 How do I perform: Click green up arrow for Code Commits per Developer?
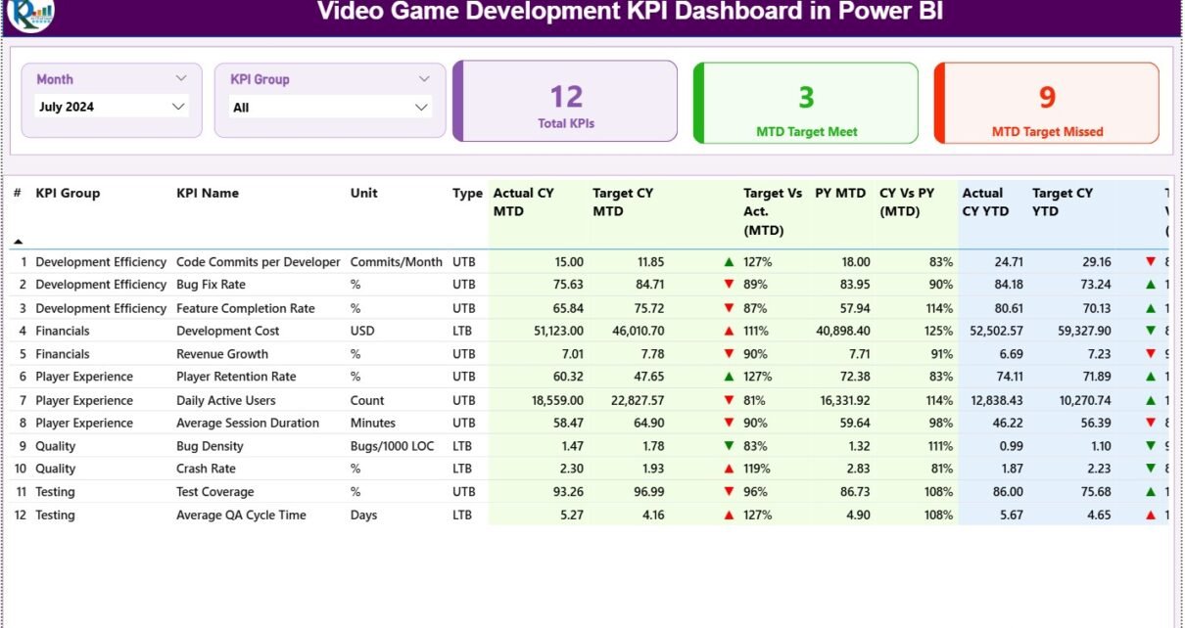pos(729,262)
